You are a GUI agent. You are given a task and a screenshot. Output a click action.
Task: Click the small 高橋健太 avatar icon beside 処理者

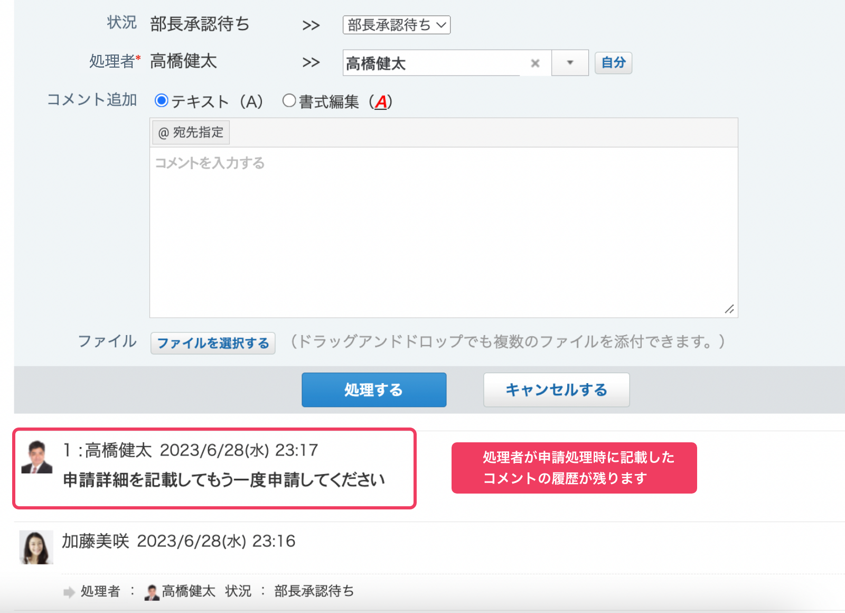[152, 592]
